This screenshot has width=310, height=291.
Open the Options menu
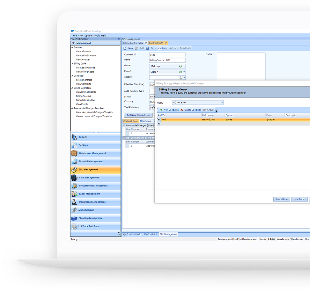pos(89,36)
